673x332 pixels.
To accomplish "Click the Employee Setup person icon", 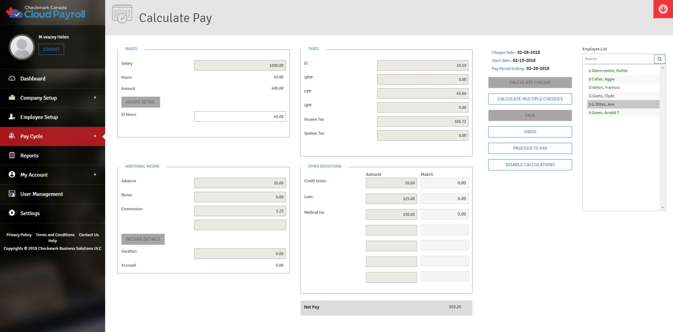I will pos(12,117).
